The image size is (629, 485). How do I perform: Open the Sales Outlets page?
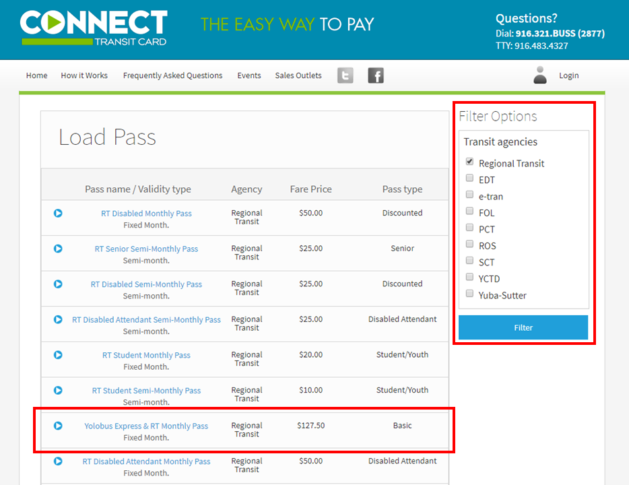pyautogui.click(x=298, y=75)
